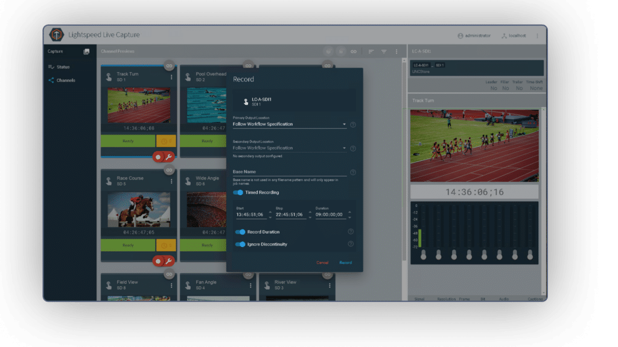
Task: Click the sort icon in Channel Previews toolbar
Action: pyautogui.click(x=372, y=52)
